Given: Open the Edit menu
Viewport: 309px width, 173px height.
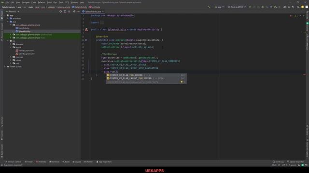Looking at the screenshot, I should pyautogui.click(x=12, y=2).
